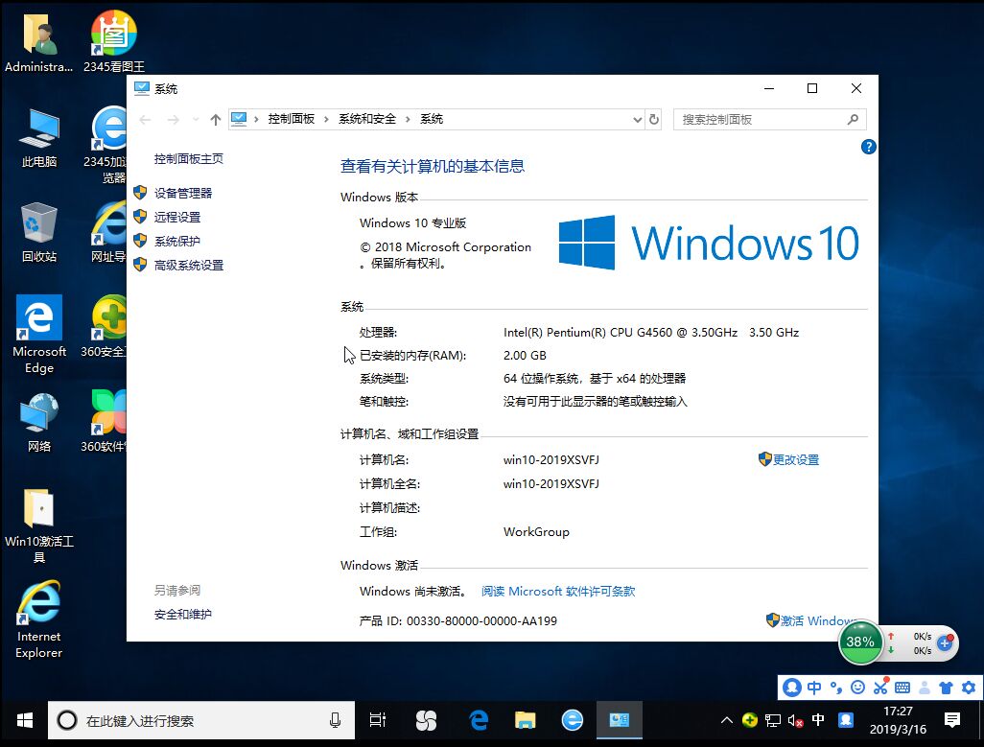Open the recent locations dropdown chevron
This screenshot has width=984, height=747.
pos(196,119)
